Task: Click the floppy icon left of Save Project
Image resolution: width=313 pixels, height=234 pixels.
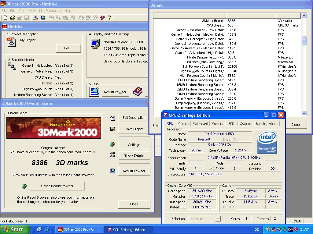Action: click(x=112, y=129)
